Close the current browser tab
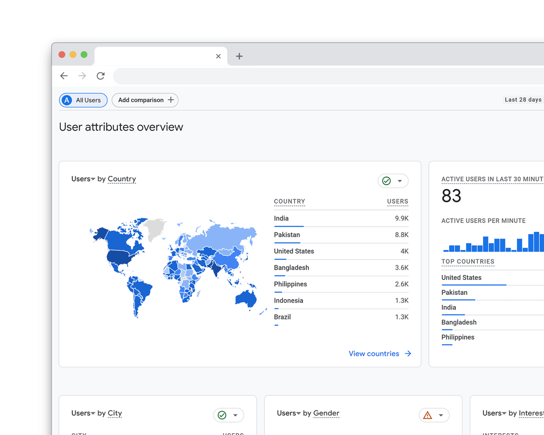Image resolution: width=544 pixels, height=435 pixels. (218, 56)
